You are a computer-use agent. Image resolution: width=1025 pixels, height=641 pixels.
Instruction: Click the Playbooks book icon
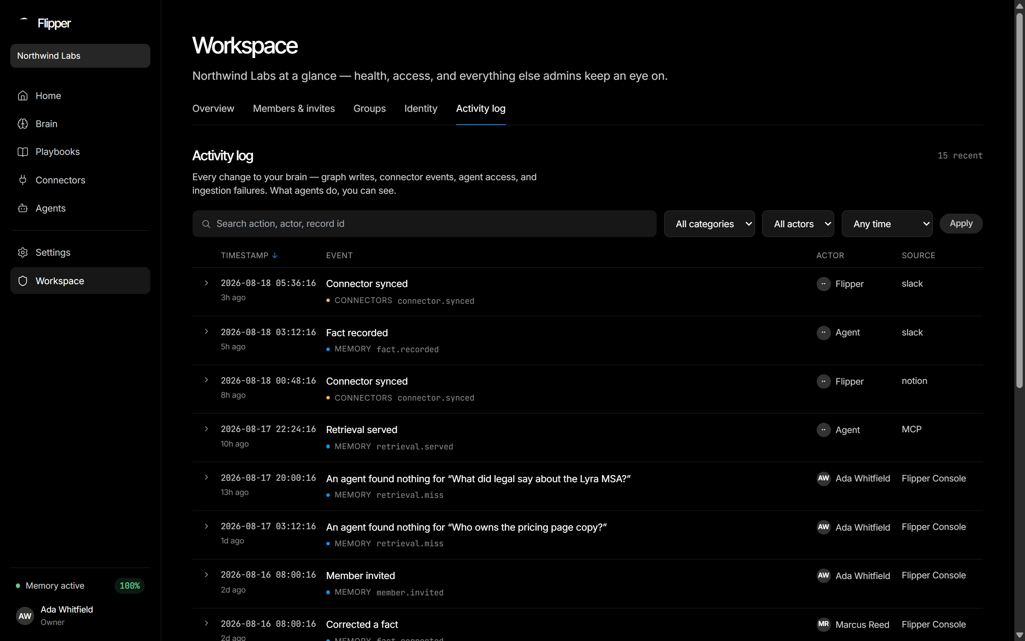23,152
